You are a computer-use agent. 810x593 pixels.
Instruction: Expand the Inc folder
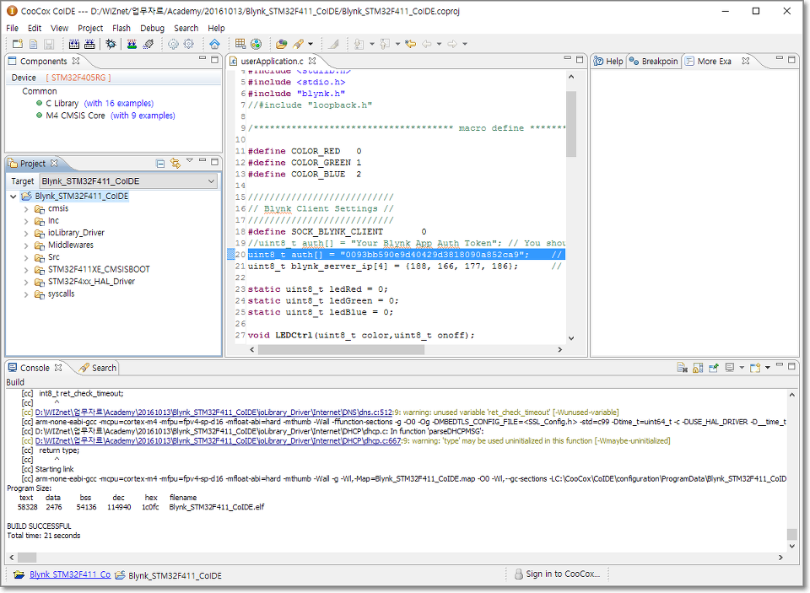[26, 221]
